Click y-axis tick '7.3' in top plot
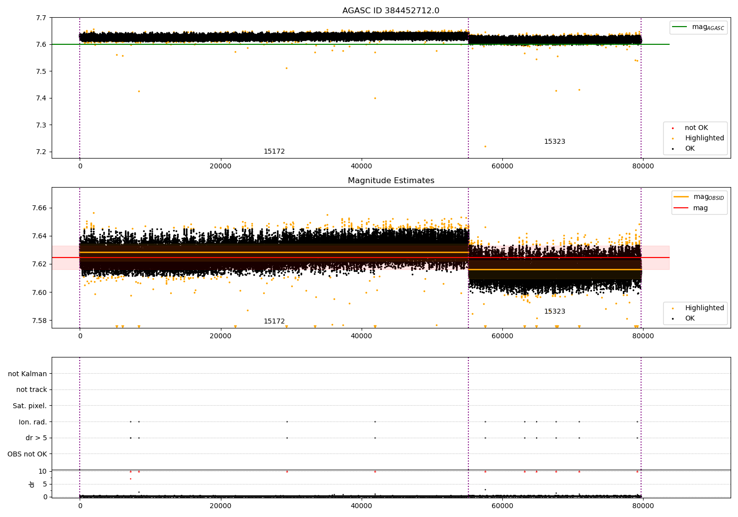This screenshot has width=738, height=517. coord(41,125)
